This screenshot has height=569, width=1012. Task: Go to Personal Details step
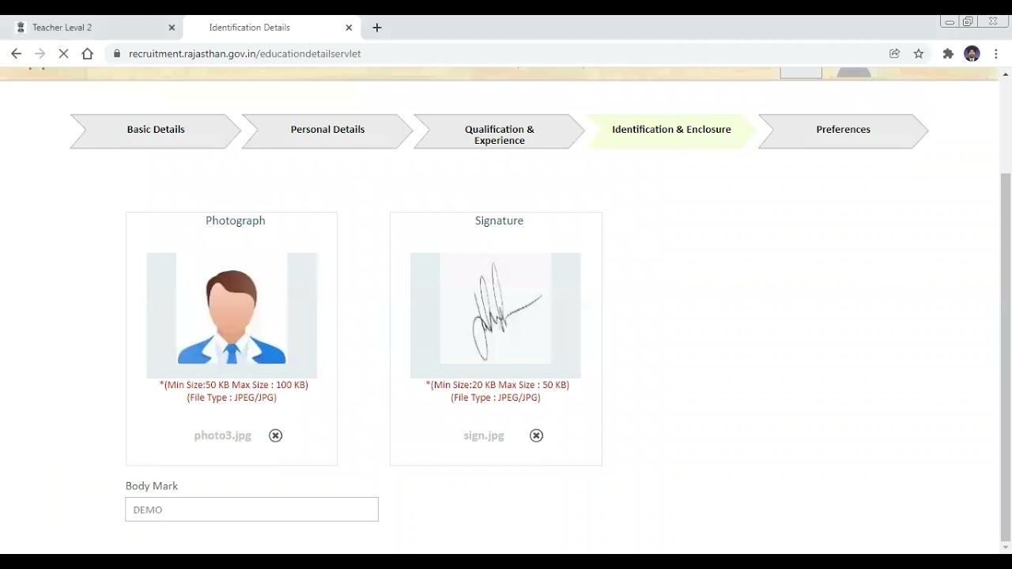tap(327, 130)
